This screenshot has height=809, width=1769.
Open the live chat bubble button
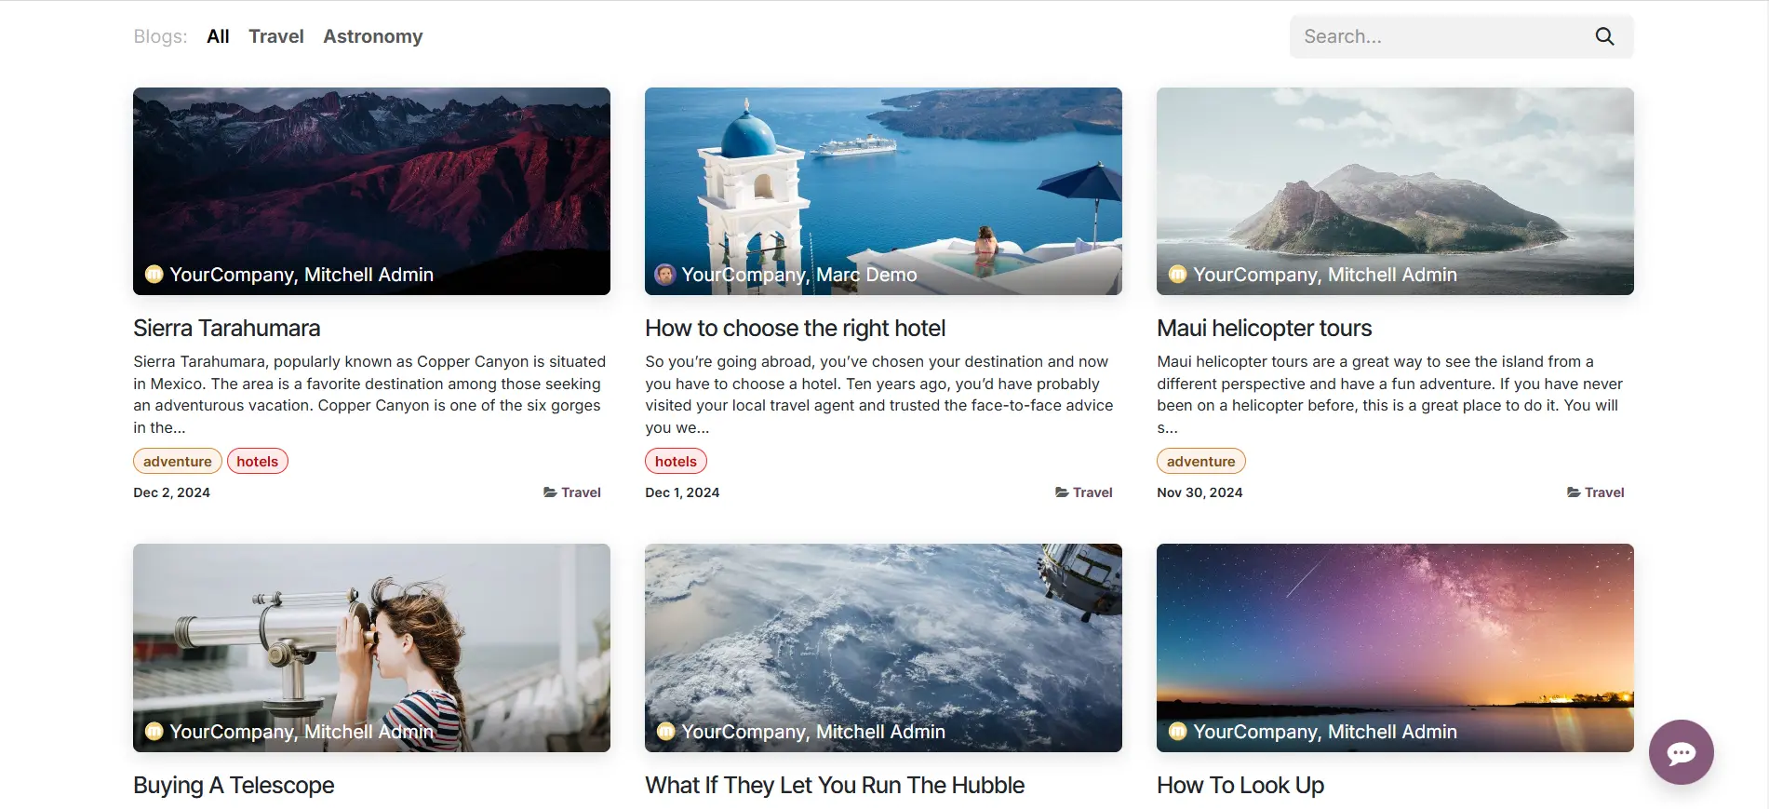[1681, 752]
